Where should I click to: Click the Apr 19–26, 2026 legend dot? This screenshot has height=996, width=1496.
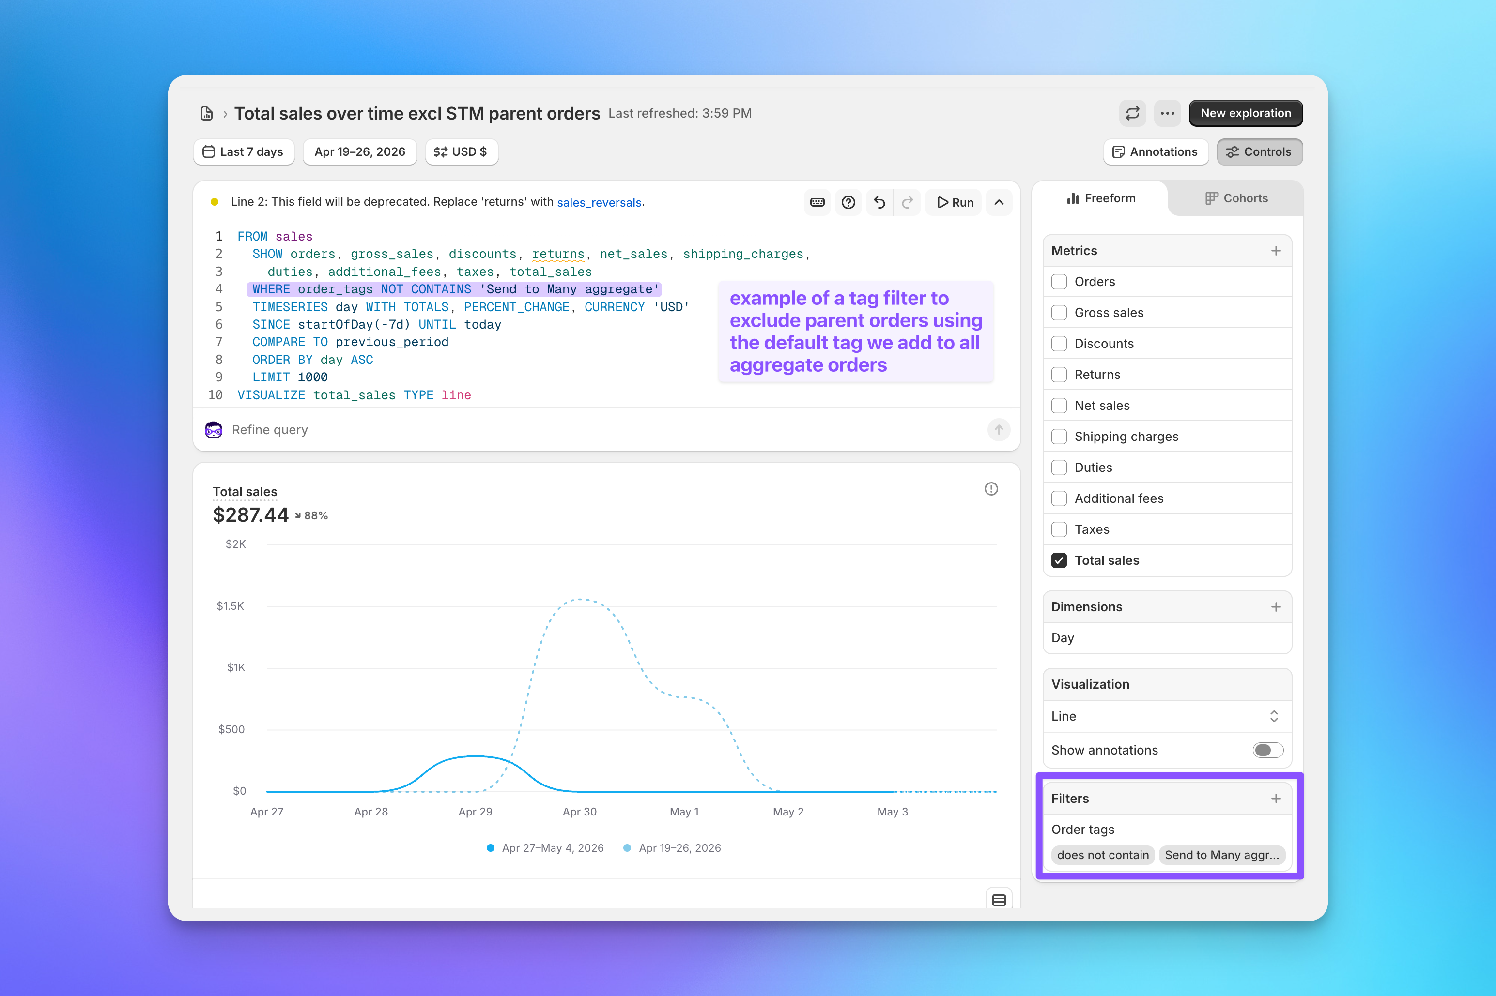click(x=627, y=849)
